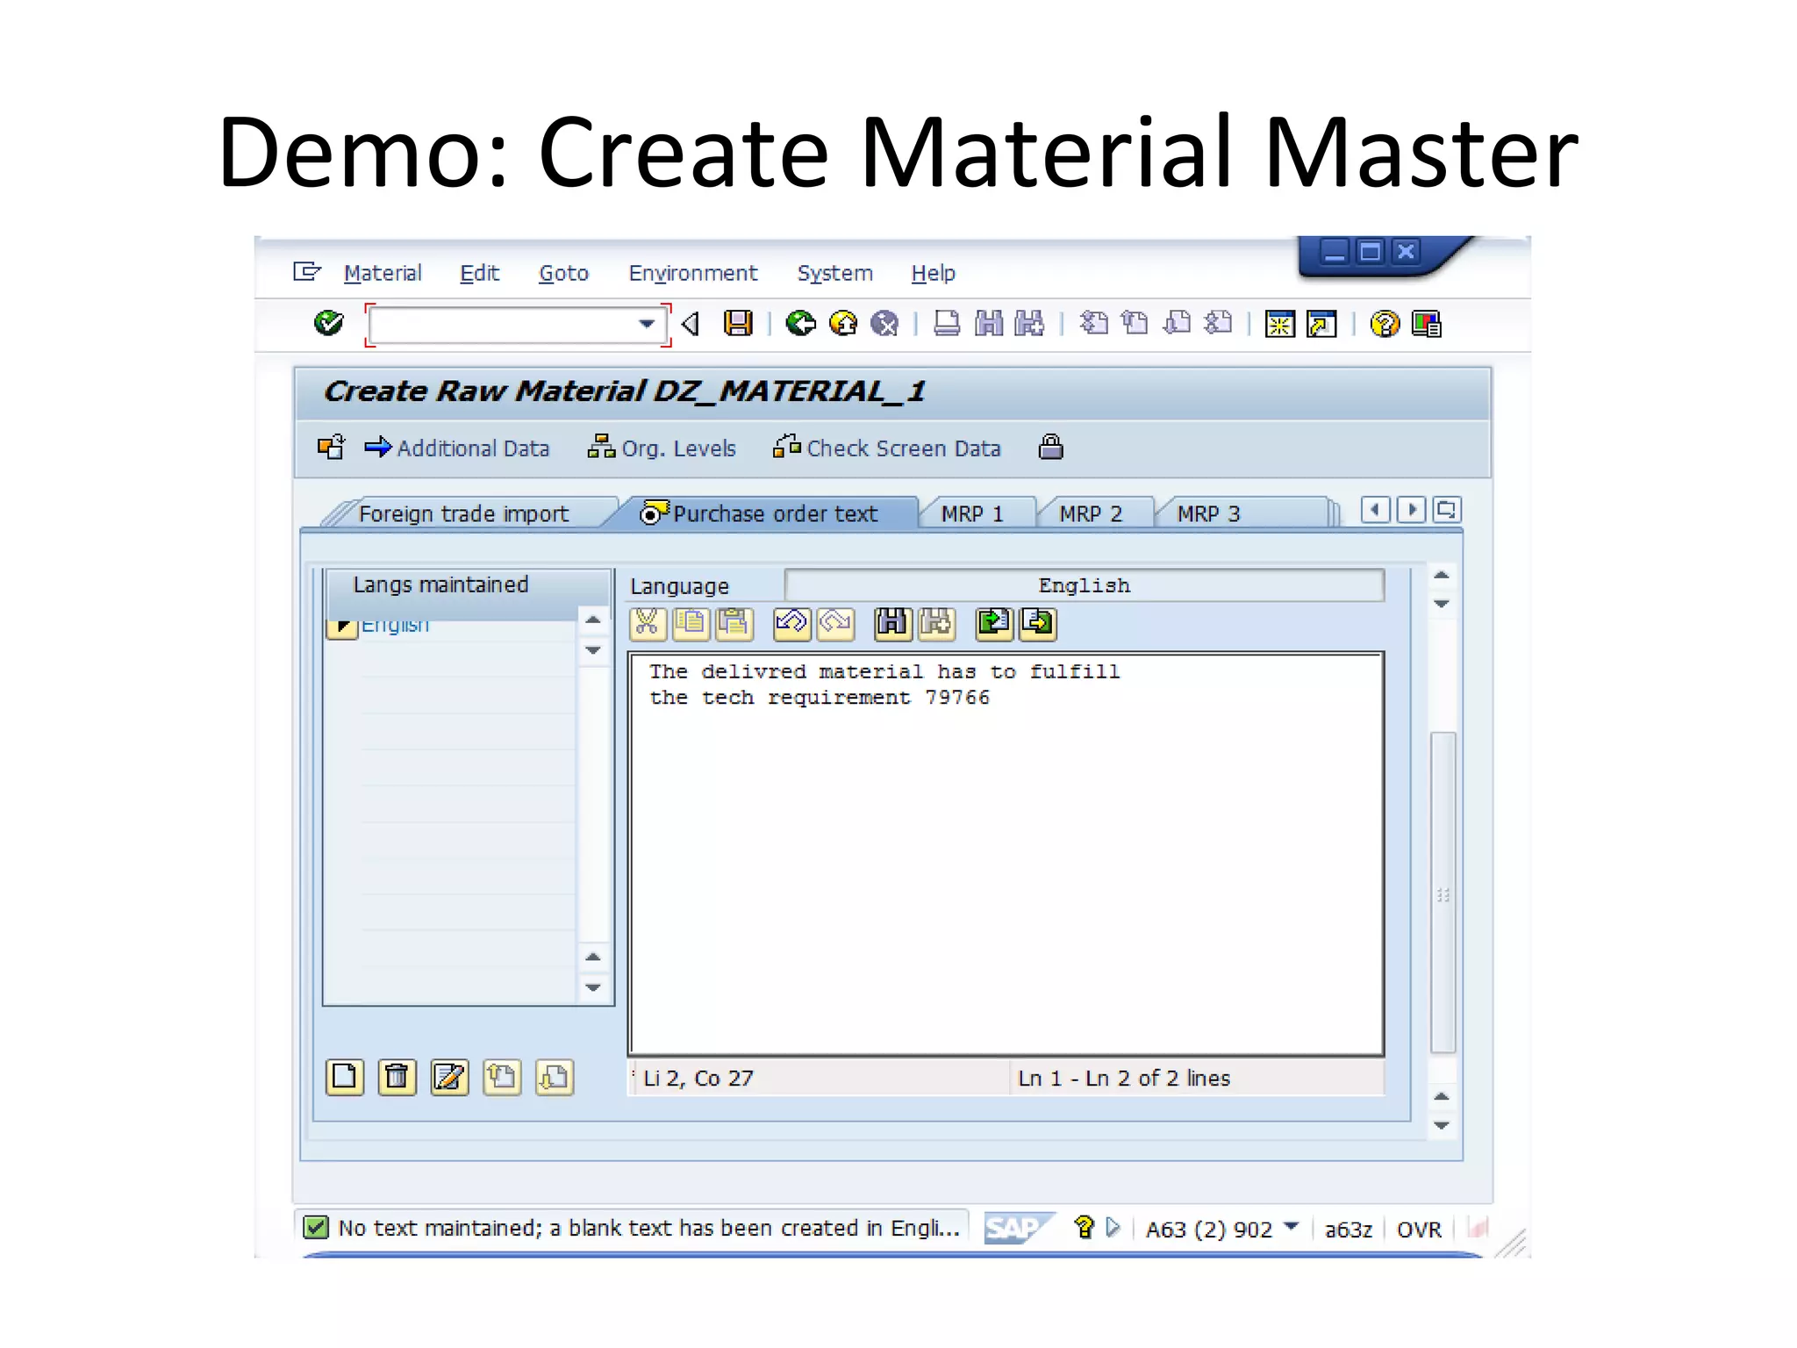Open the A63 (2) 902 system dropdown
1797x1348 pixels.
1291,1225
